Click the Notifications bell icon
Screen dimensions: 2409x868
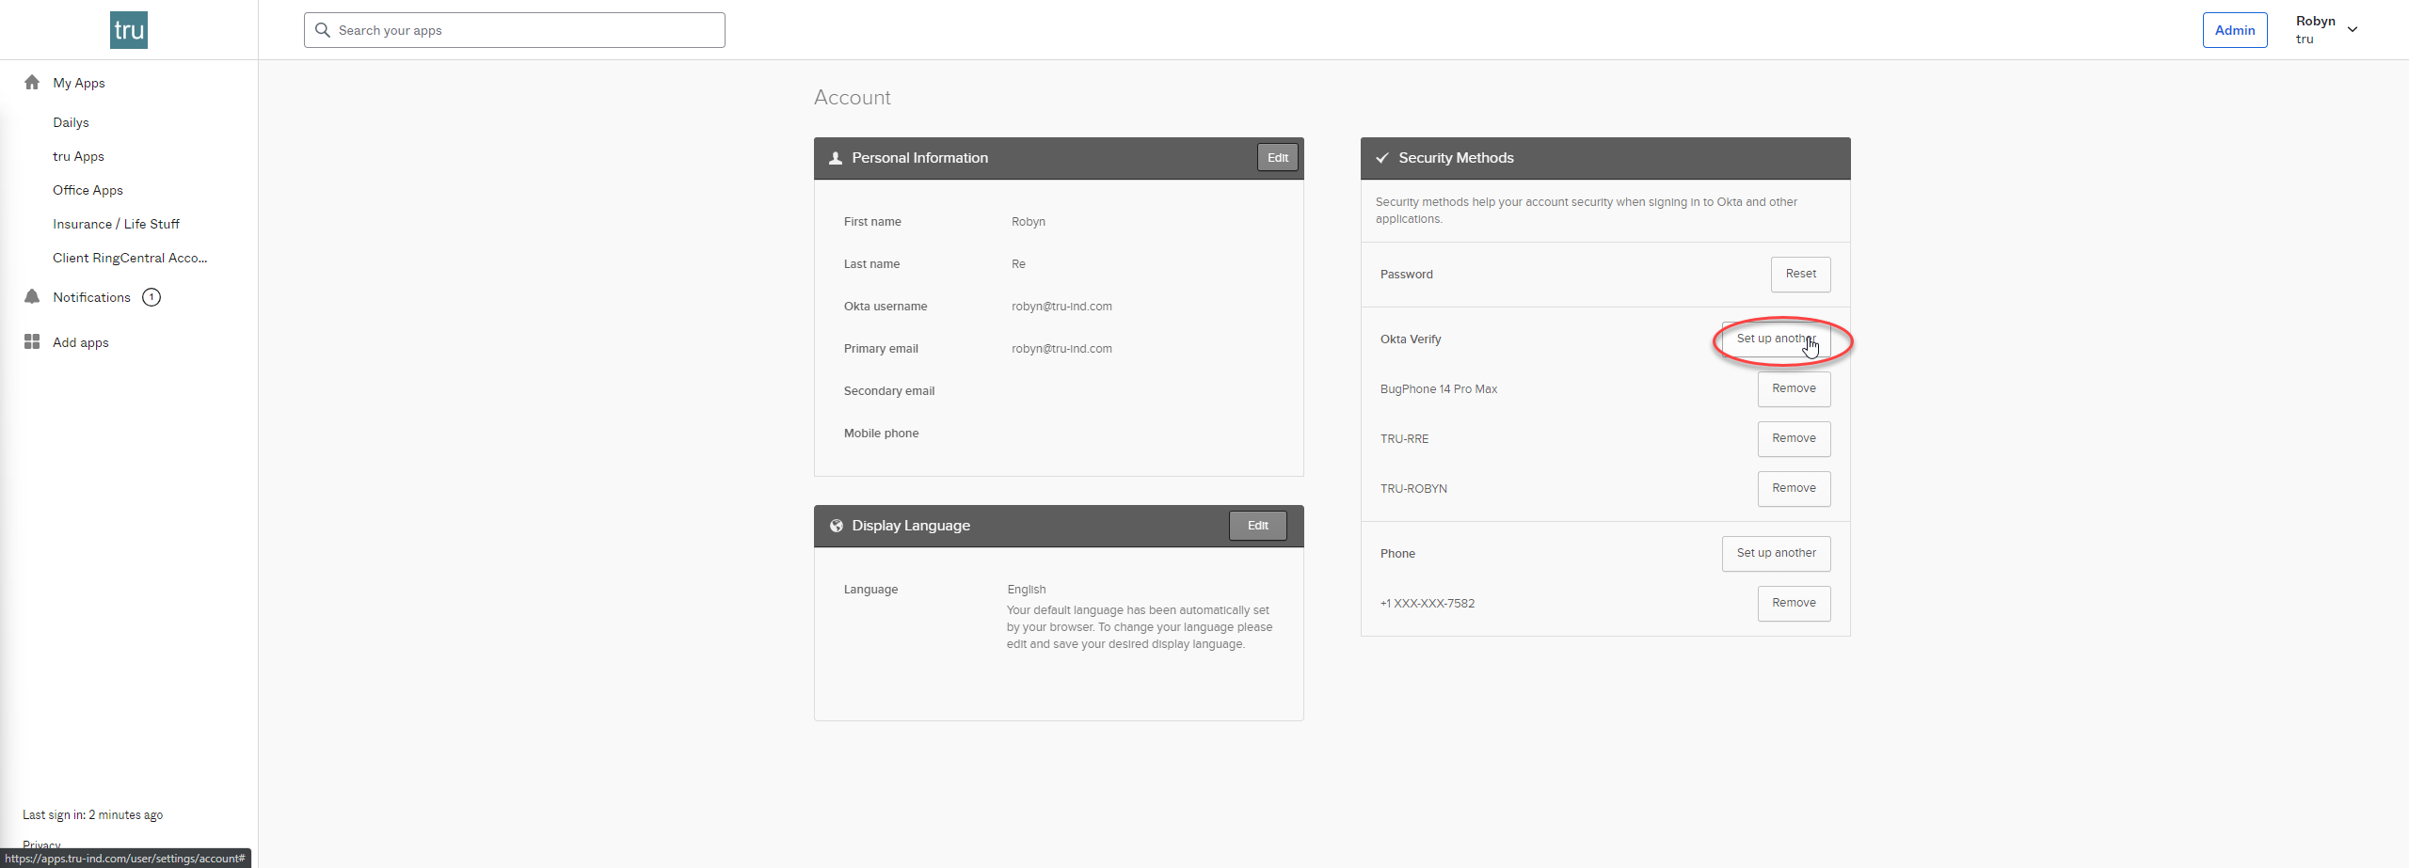[x=32, y=297]
